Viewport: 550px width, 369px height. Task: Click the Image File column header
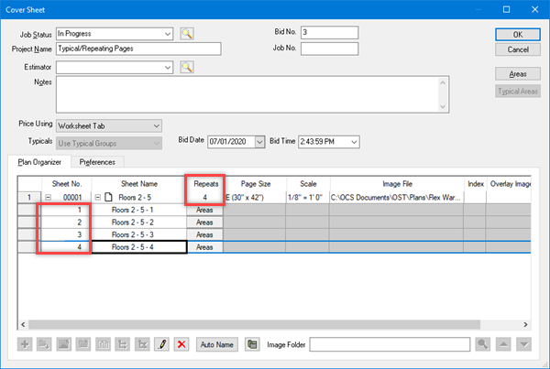(397, 184)
